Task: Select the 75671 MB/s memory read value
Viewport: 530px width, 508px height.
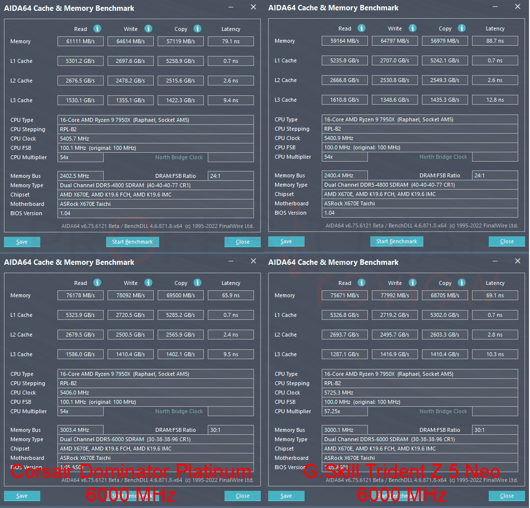Action: [345, 295]
